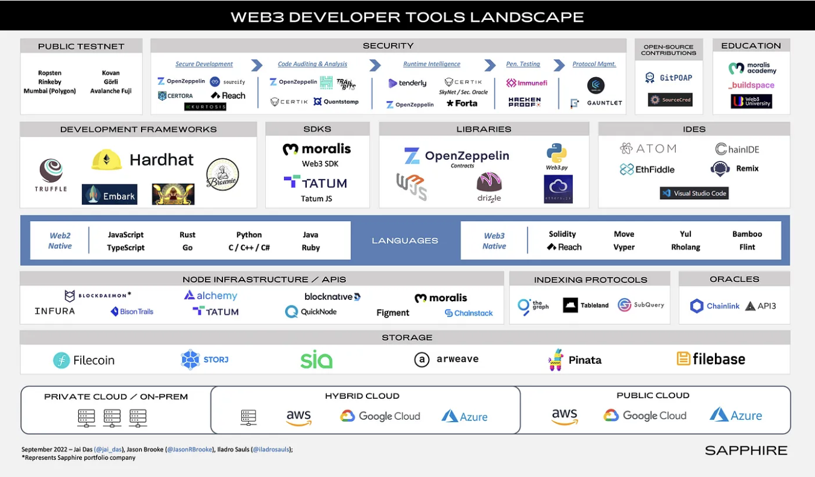This screenshot has width=815, height=477.
Task: Select Solidity in Web3 Native languages
Action: point(562,234)
